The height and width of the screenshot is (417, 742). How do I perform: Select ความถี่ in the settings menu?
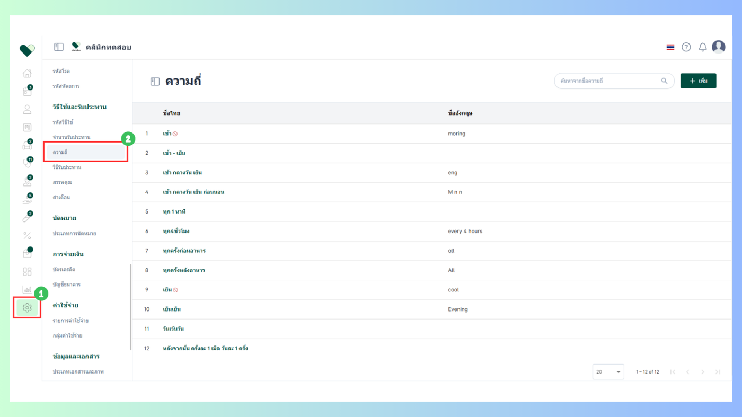point(86,153)
